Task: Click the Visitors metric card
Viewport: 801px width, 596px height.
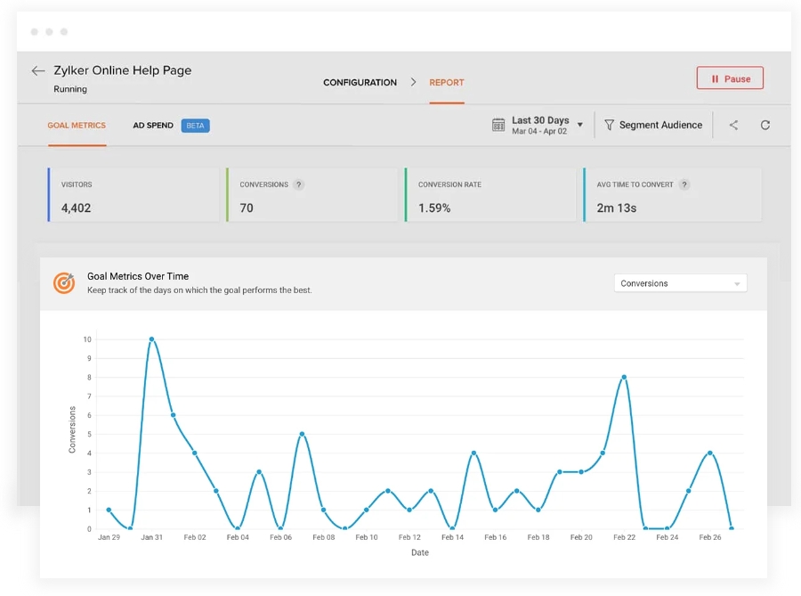Action: click(133, 195)
